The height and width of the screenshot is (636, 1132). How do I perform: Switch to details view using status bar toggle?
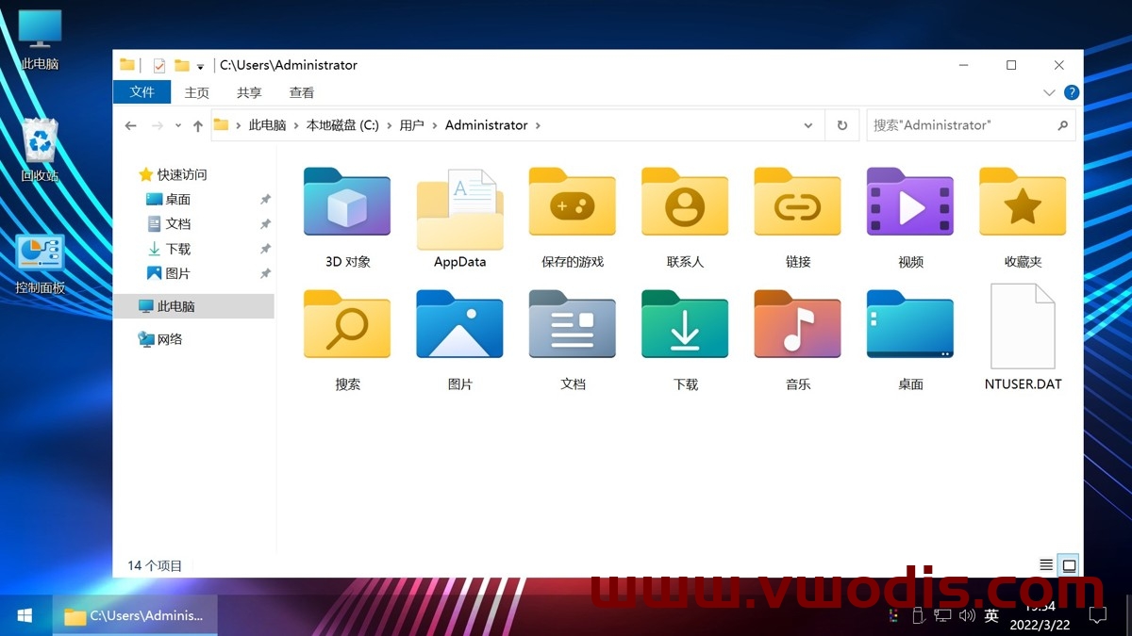1046,564
